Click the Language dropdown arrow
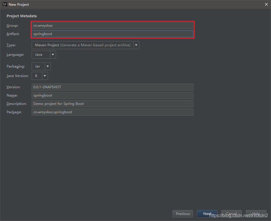 tap(53, 55)
